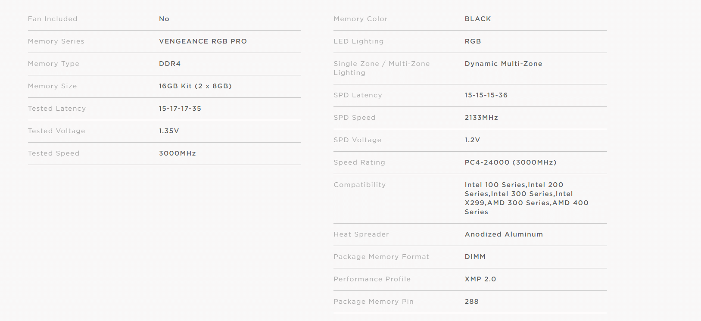701x321 pixels.
Task: Select the 2133MHz SPD speed value
Action: 481,118
